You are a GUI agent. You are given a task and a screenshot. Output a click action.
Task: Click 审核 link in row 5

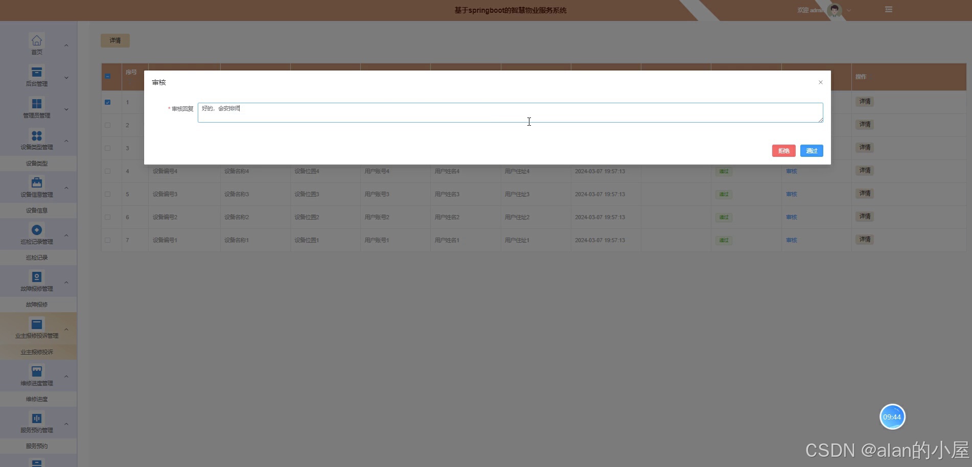792,194
